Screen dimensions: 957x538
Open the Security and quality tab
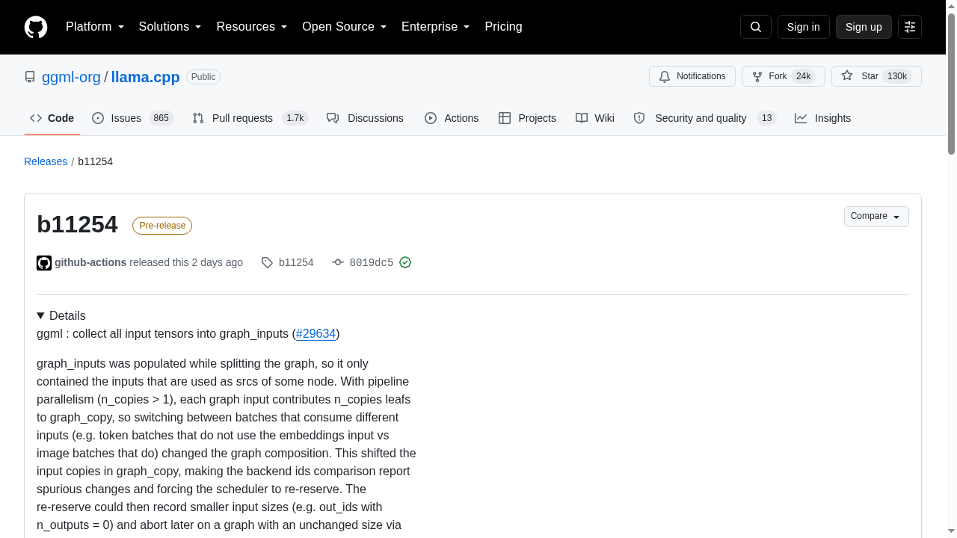tap(705, 118)
